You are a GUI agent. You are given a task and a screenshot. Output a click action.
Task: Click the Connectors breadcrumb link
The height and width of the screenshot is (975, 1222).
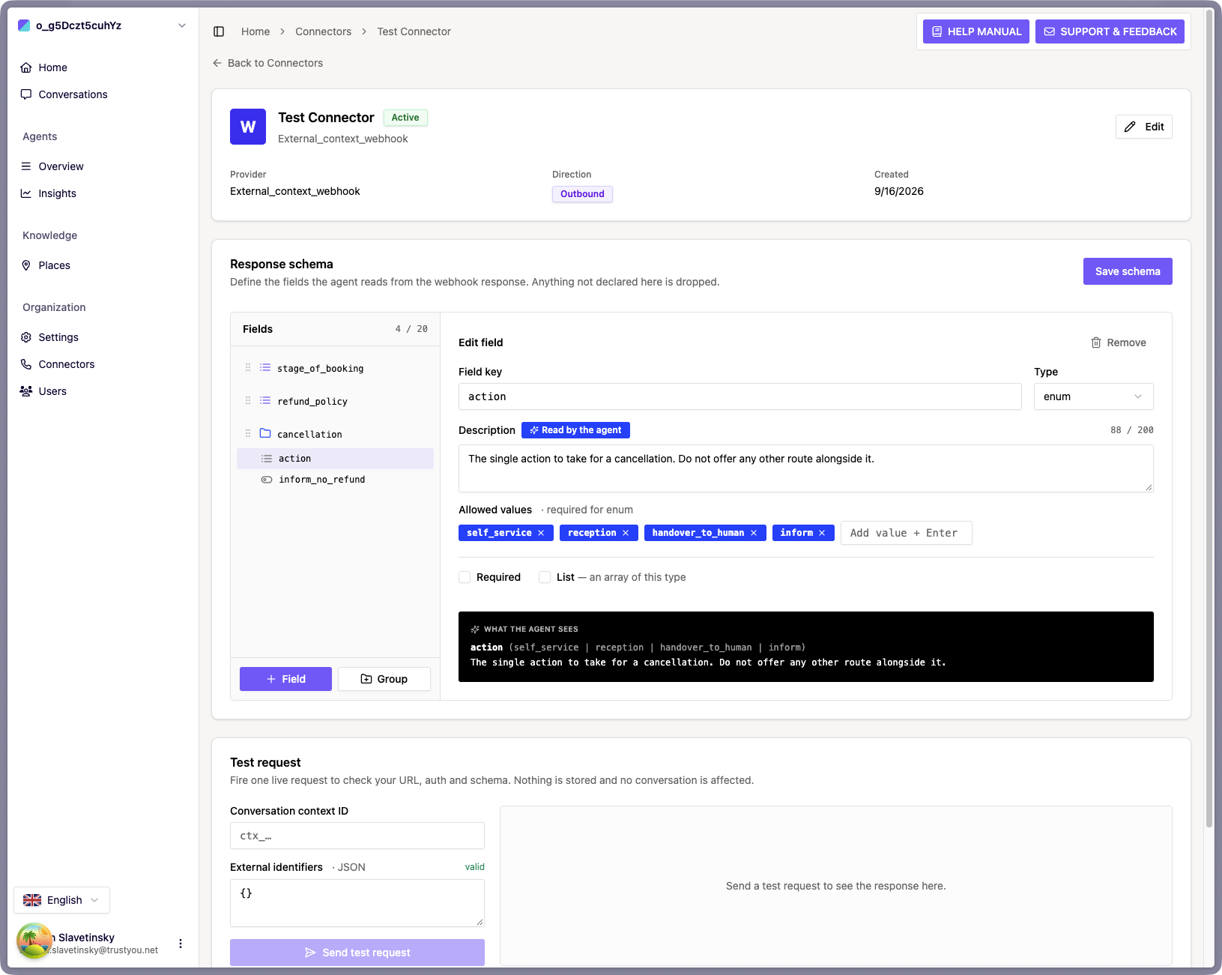[x=323, y=31]
